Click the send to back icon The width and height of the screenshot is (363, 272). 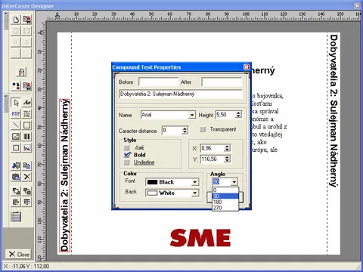click(x=26, y=191)
